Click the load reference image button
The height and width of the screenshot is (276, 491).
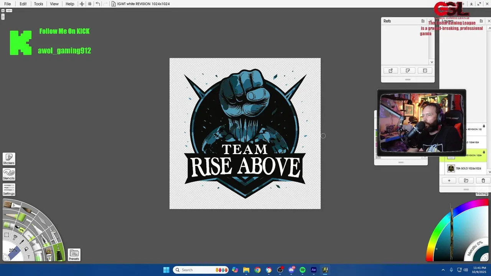(390, 71)
